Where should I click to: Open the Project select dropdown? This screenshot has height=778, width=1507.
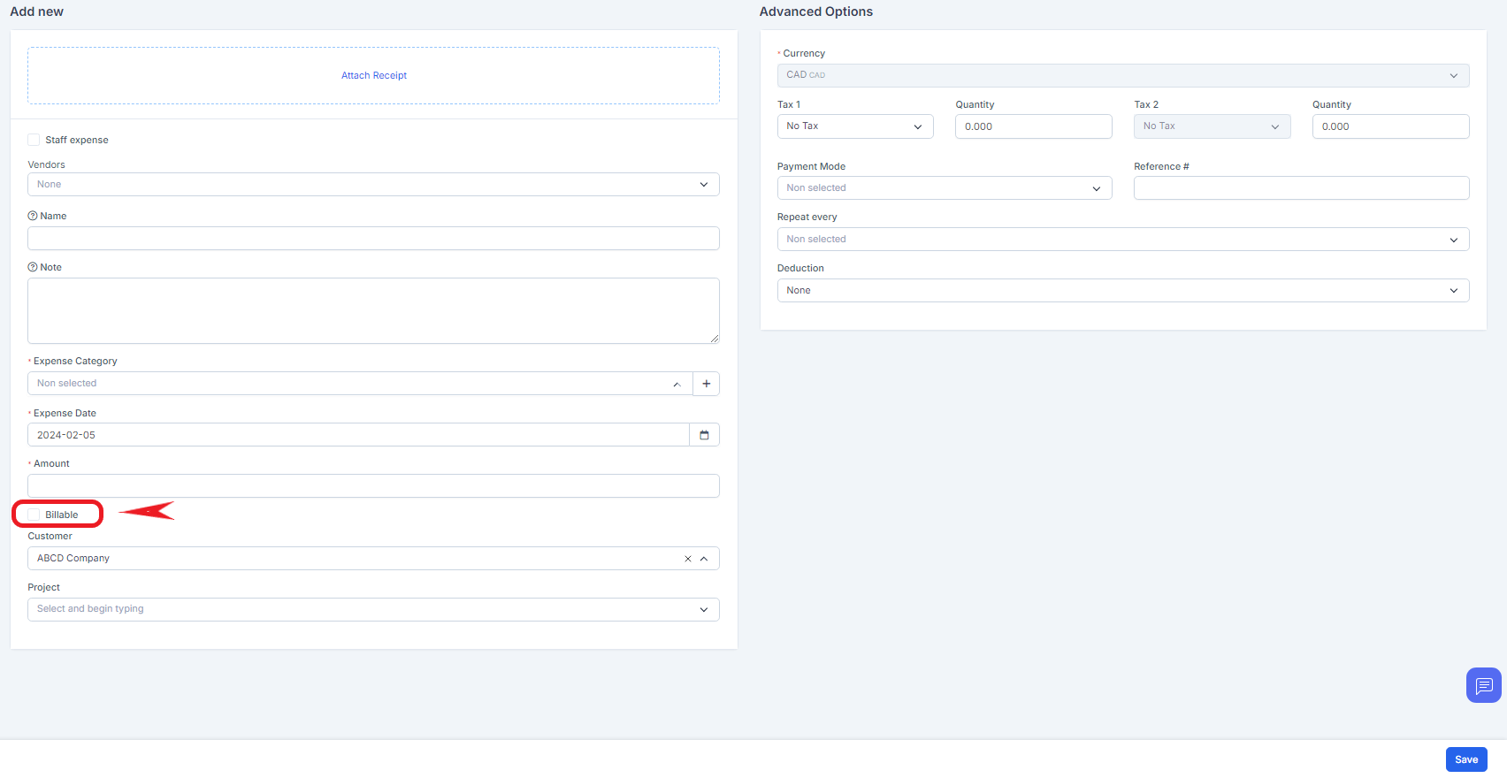point(373,609)
